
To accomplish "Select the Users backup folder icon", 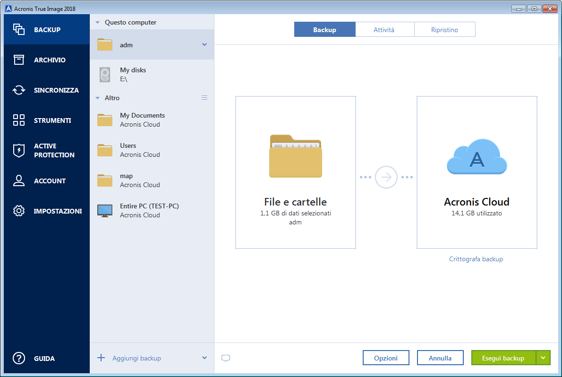I will (x=105, y=150).
